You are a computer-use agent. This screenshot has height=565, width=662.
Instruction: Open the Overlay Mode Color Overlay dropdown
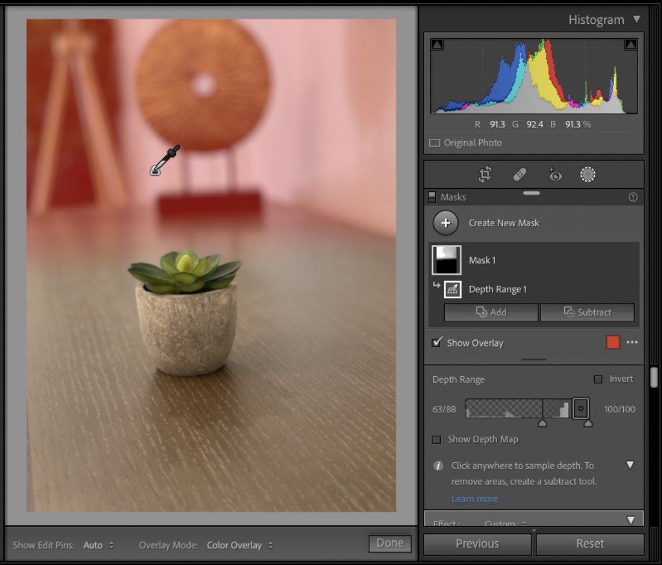239,545
